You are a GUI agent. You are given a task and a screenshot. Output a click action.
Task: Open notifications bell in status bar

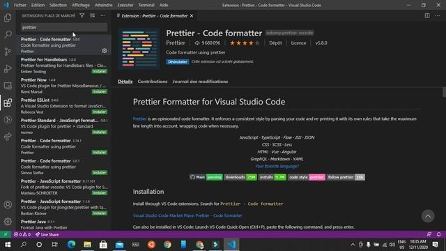coord(438,234)
